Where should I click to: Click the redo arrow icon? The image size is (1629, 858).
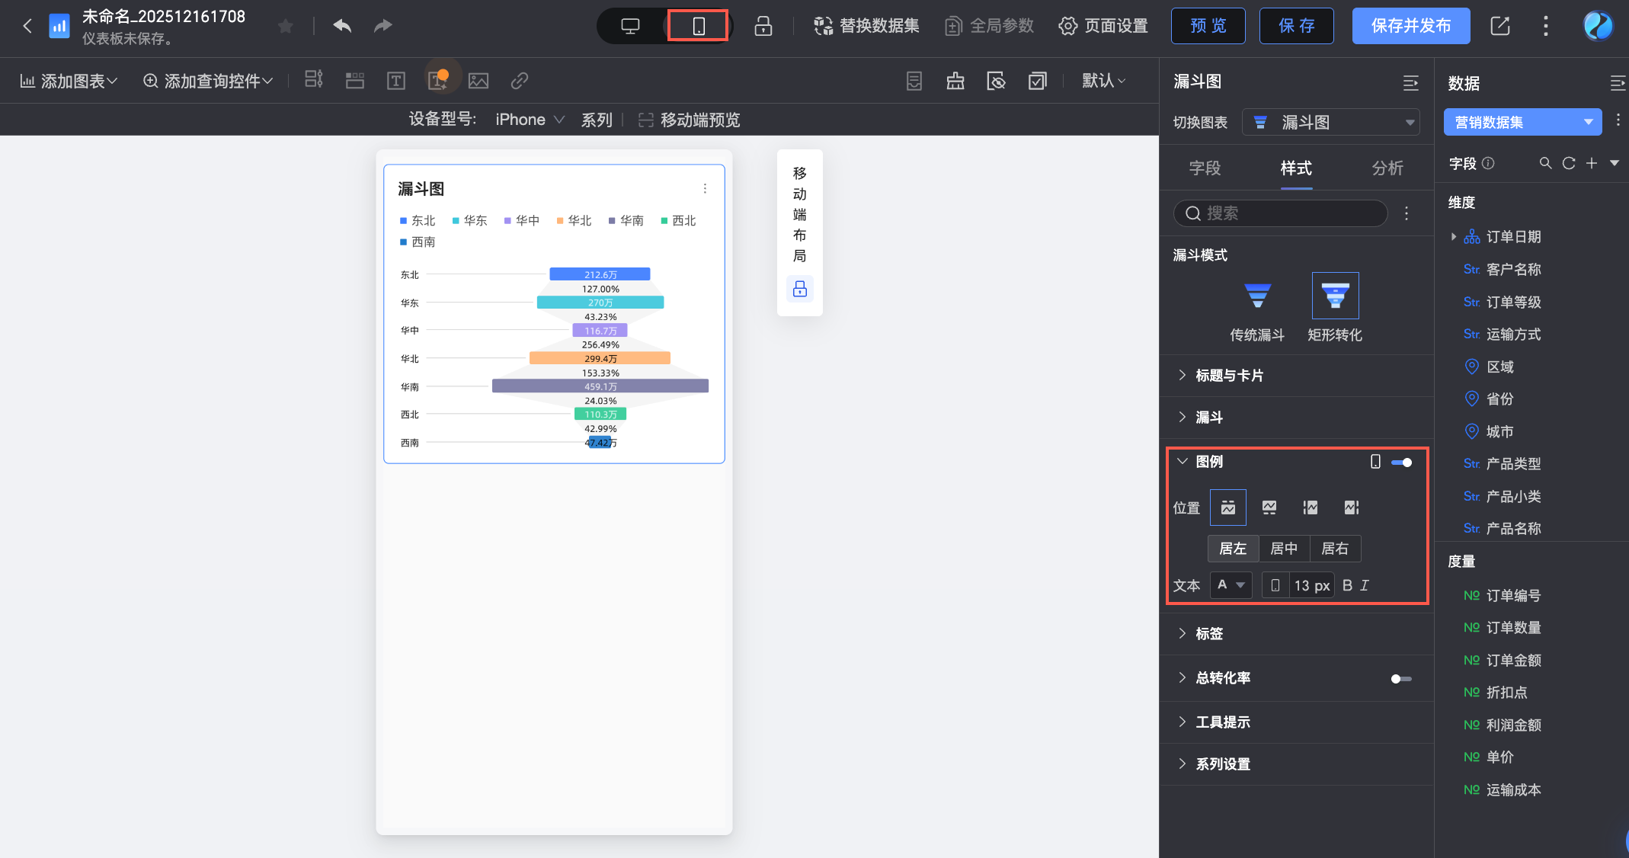point(382,26)
